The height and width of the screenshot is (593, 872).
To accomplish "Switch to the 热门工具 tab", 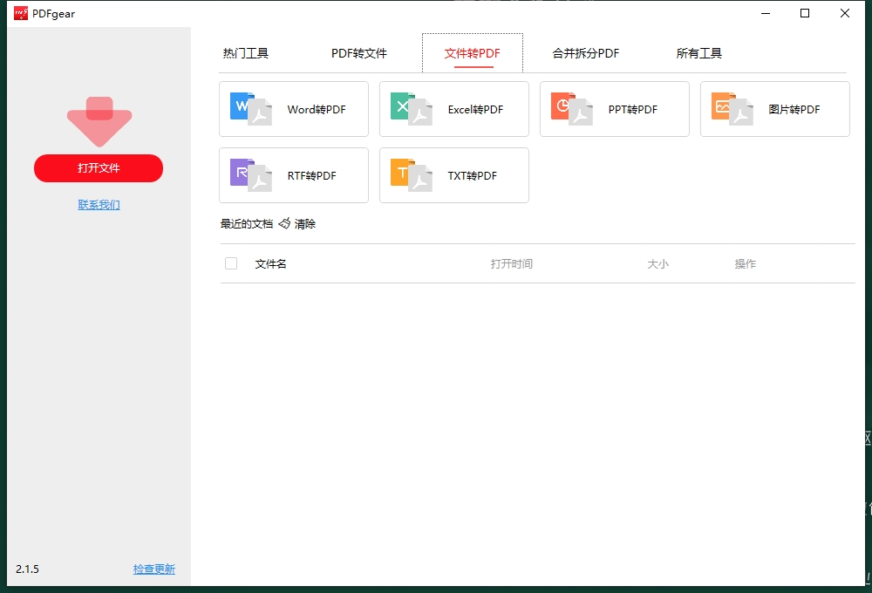I will (246, 53).
